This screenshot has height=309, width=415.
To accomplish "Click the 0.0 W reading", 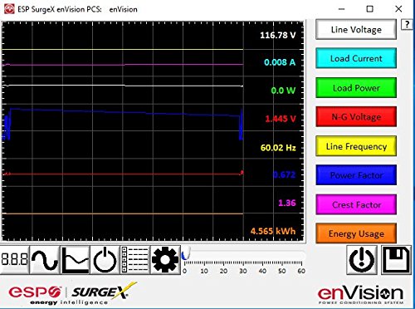I will 283,91.
